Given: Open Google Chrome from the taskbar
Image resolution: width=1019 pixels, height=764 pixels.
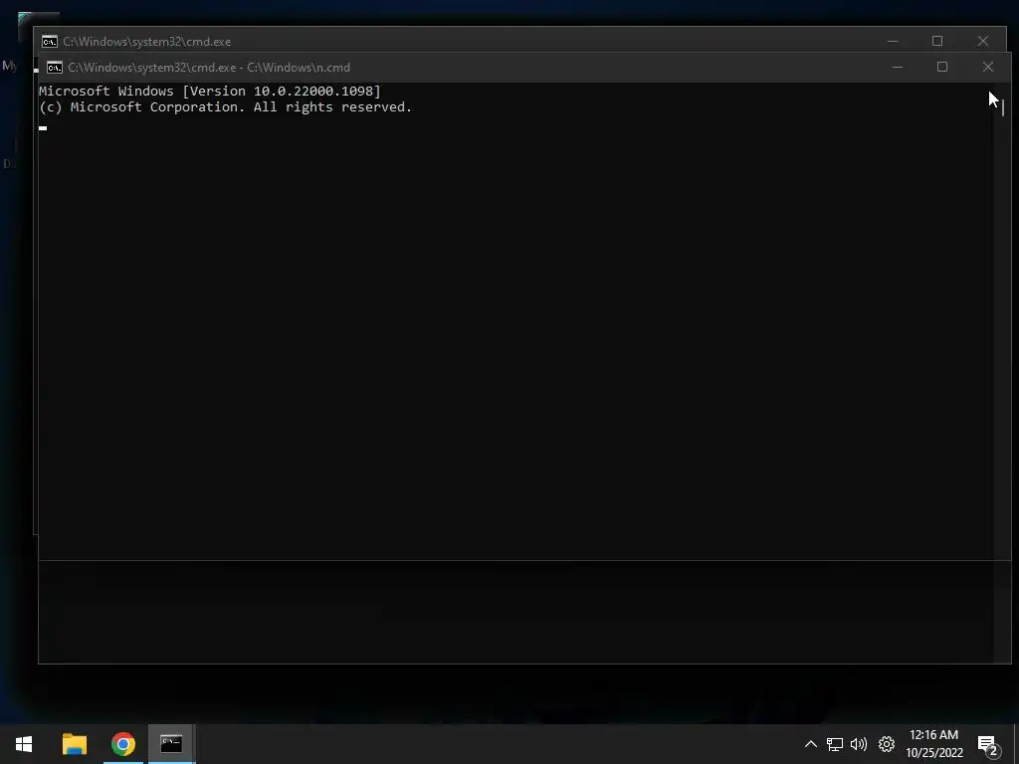Looking at the screenshot, I should pyautogui.click(x=122, y=744).
